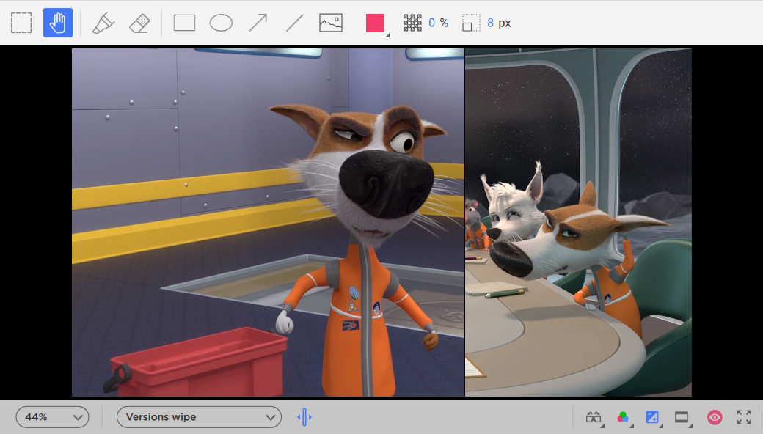
Task: Click the insert image tool
Action: click(331, 23)
